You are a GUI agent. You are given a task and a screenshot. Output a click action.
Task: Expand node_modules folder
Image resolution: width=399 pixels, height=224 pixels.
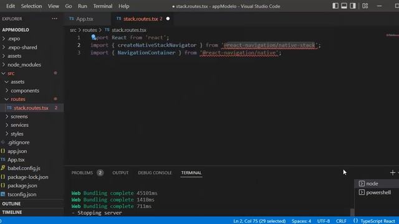[24, 65]
